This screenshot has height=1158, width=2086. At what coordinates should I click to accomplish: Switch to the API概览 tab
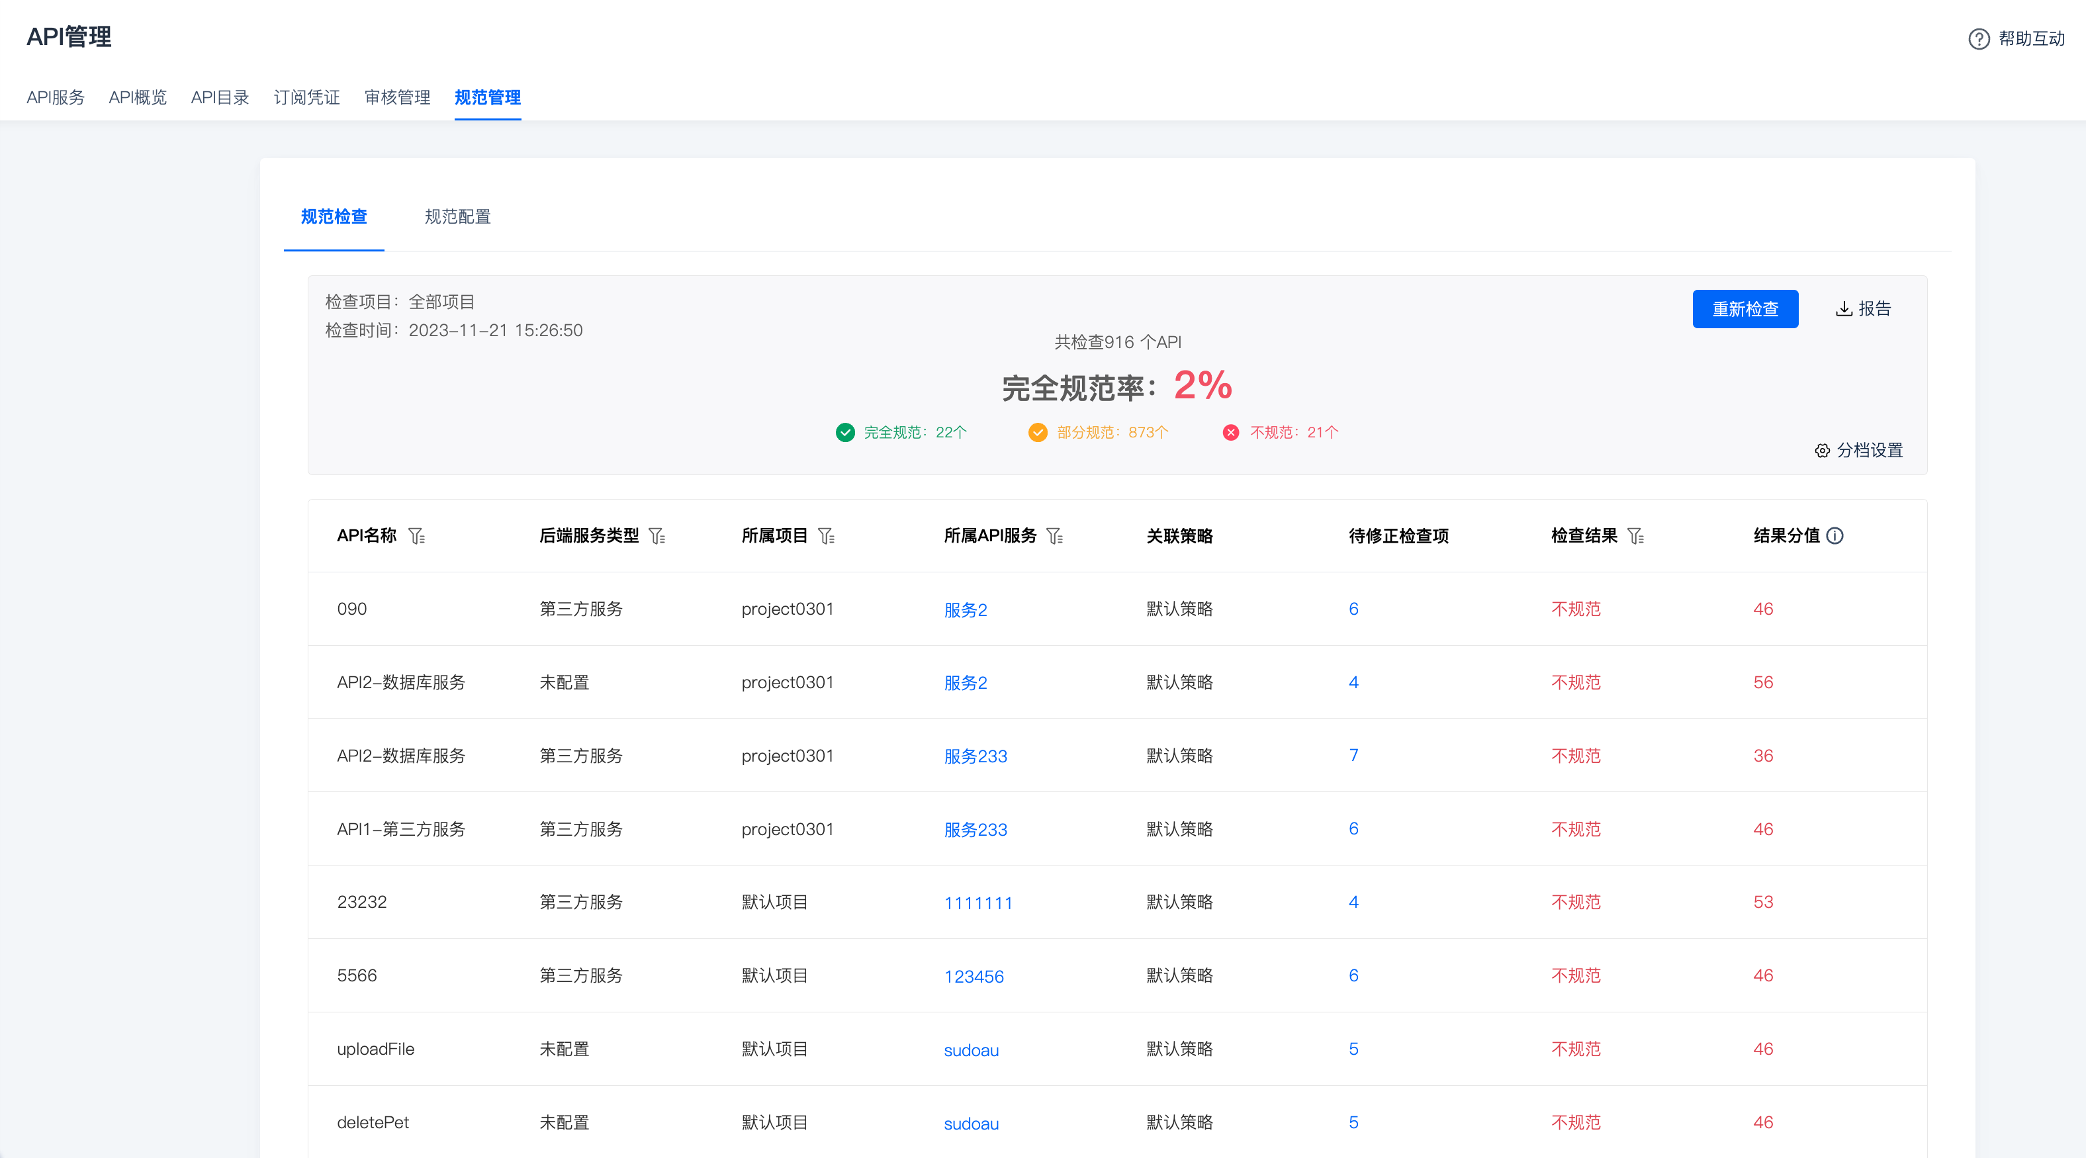click(x=138, y=97)
